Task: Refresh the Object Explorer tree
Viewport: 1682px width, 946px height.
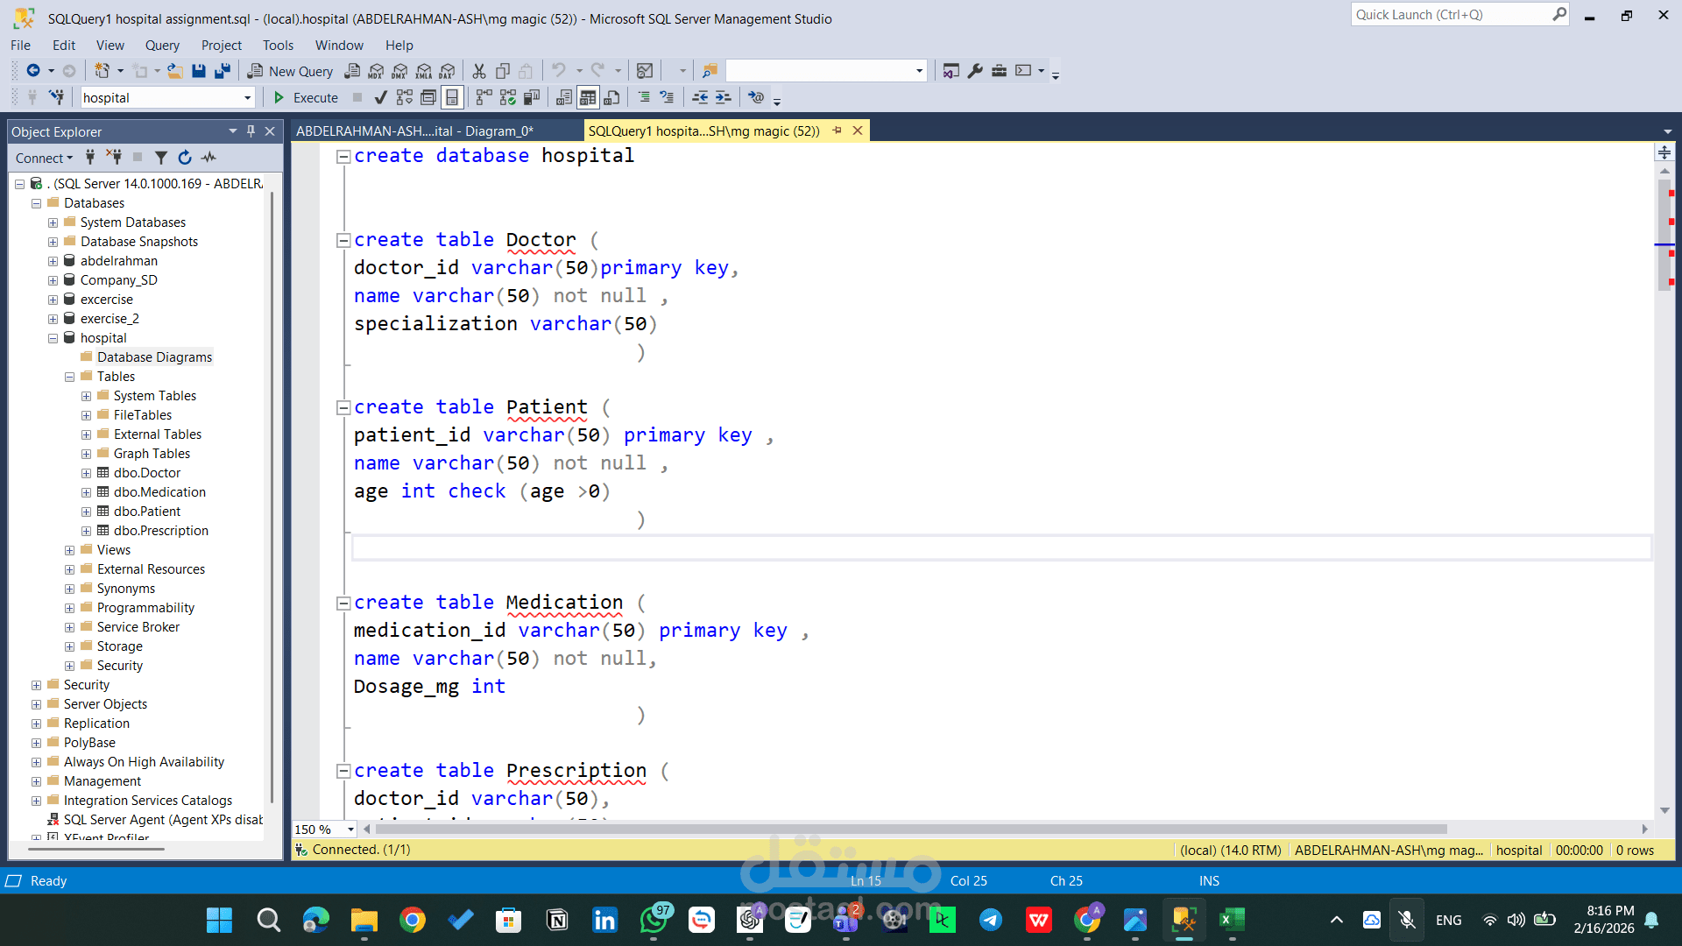Action: (x=185, y=158)
